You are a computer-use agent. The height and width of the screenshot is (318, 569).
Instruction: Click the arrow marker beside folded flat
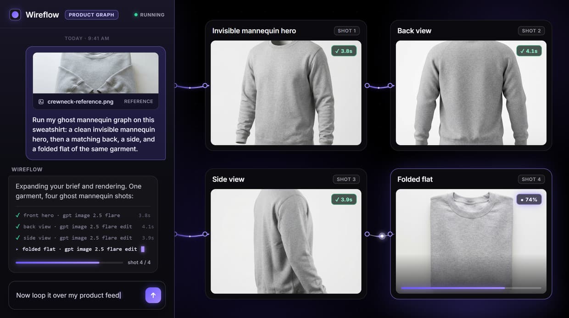click(x=17, y=249)
